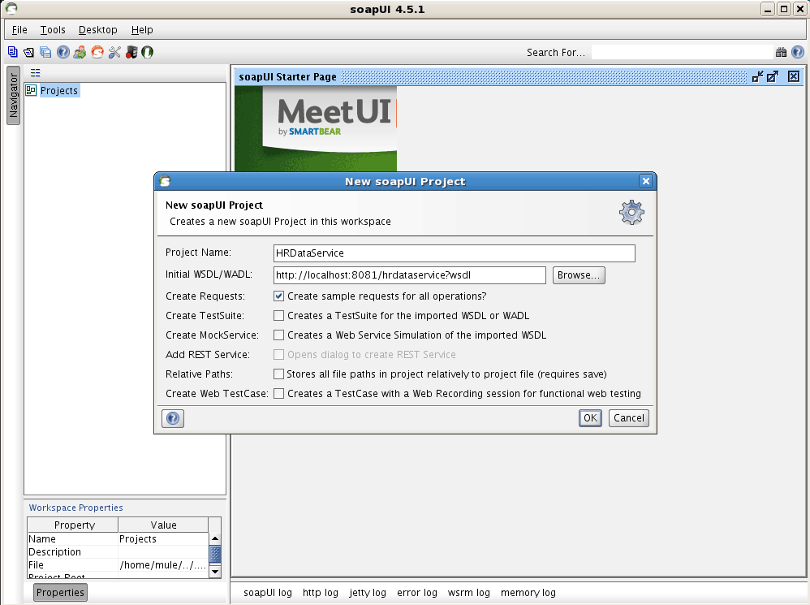Click the File value cell '/home/mule/../....'
The width and height of the screenshot is (810, 605).
tap(163, 565)
